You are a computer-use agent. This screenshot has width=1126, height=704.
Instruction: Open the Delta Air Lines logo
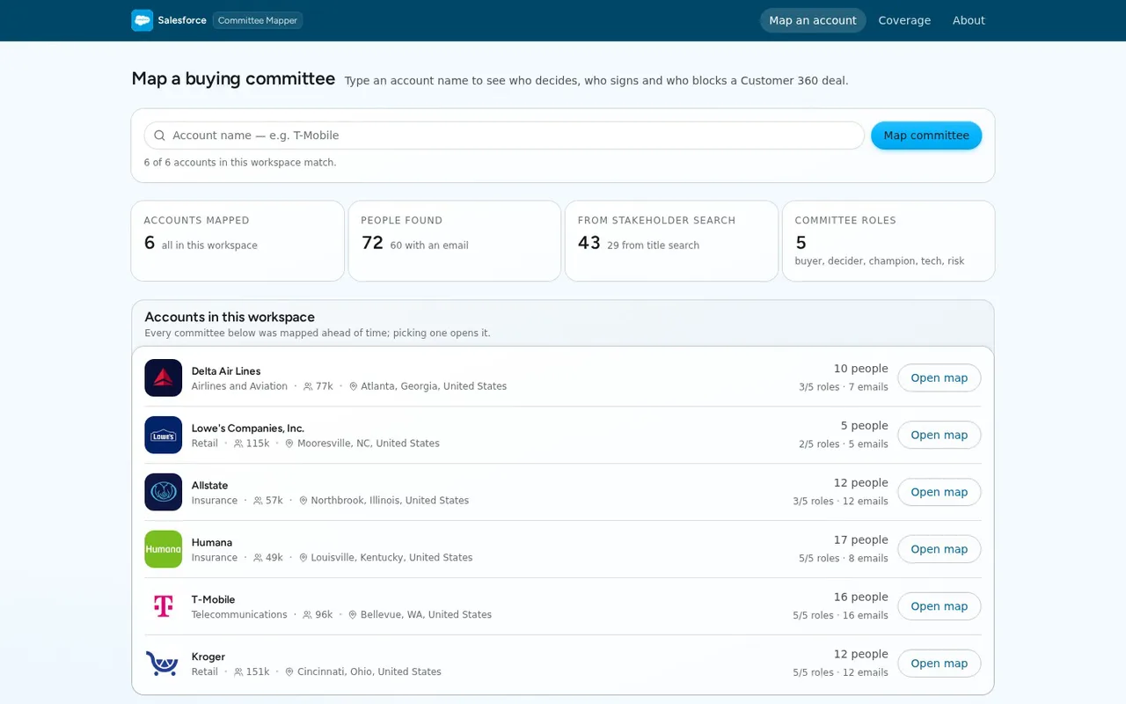point(164,378)
